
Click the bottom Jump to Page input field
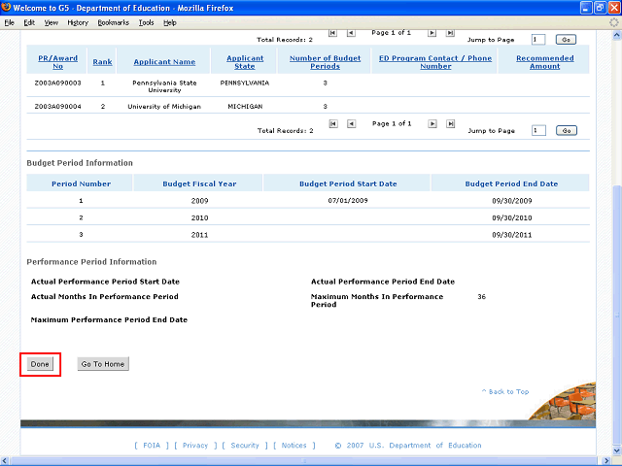tap(538, 130)
